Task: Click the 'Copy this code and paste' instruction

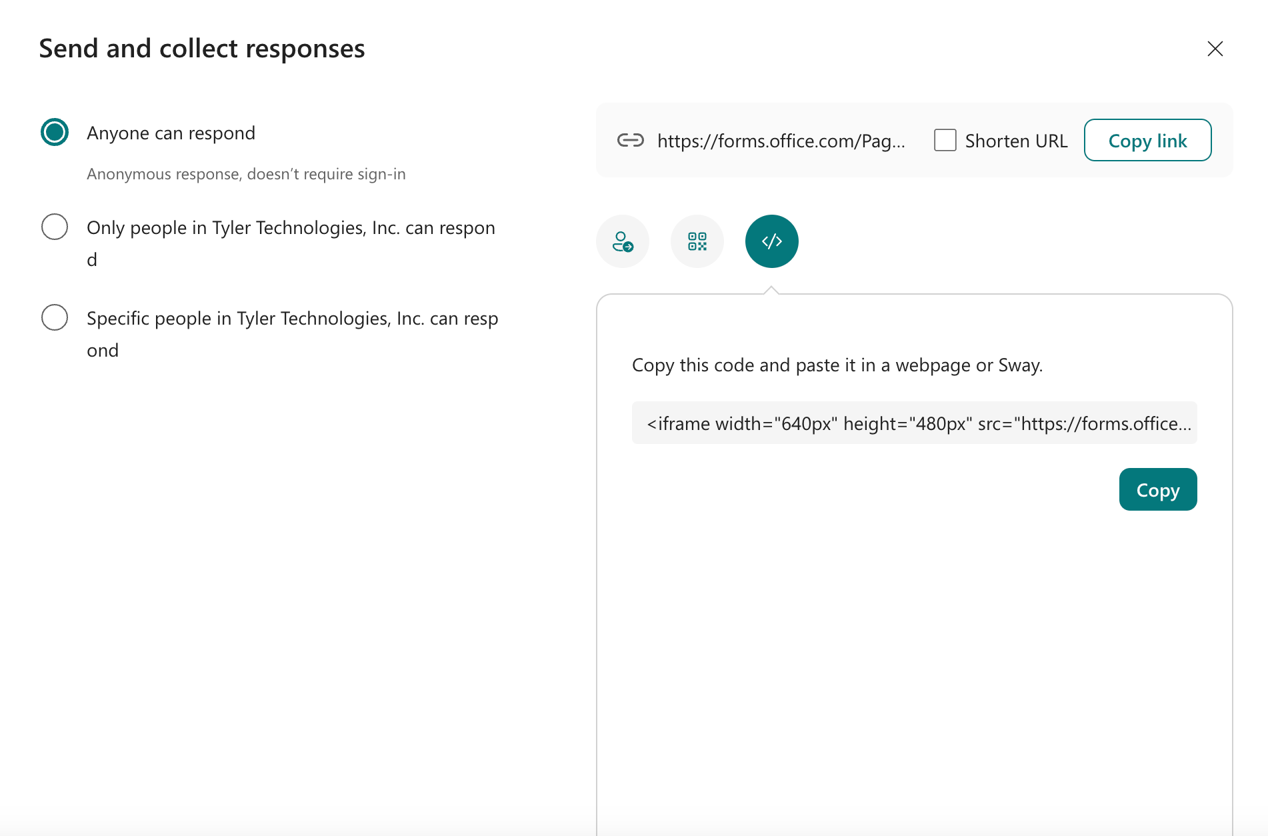Action: click(x=837, y=365)
